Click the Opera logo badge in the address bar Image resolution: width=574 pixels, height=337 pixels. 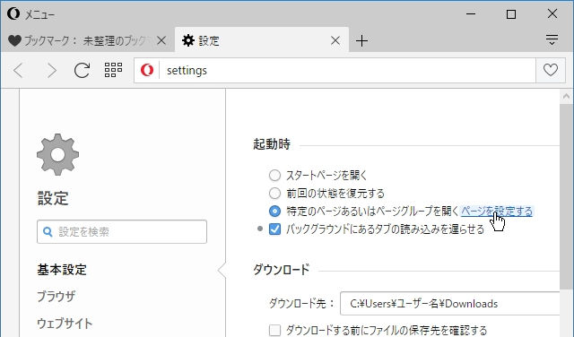coord(147,70)
